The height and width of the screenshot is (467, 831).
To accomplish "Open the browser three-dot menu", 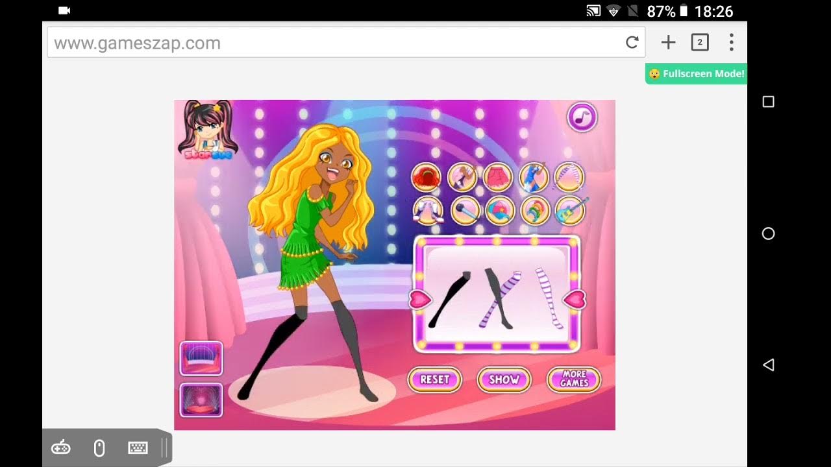I will click(x=731, y=43).
